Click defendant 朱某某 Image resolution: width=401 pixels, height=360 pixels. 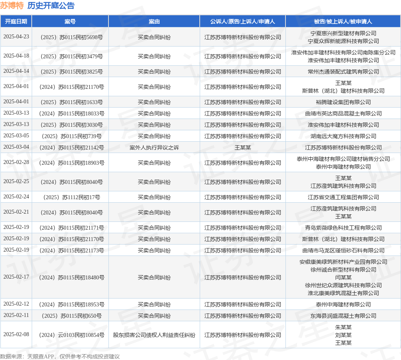(x=343, y=327)
